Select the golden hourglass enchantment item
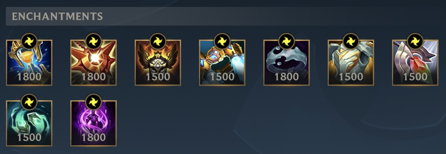Screen dimensions: 446x154 point(29,63)
